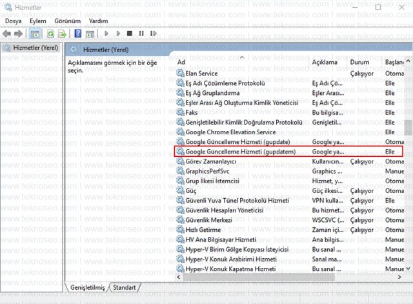
Task: Select the Elan Service row
Action: click(x=290, y=74)
